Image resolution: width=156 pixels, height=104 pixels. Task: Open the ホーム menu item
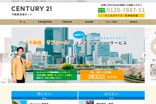pyautogui.click(x=22, y=22)
